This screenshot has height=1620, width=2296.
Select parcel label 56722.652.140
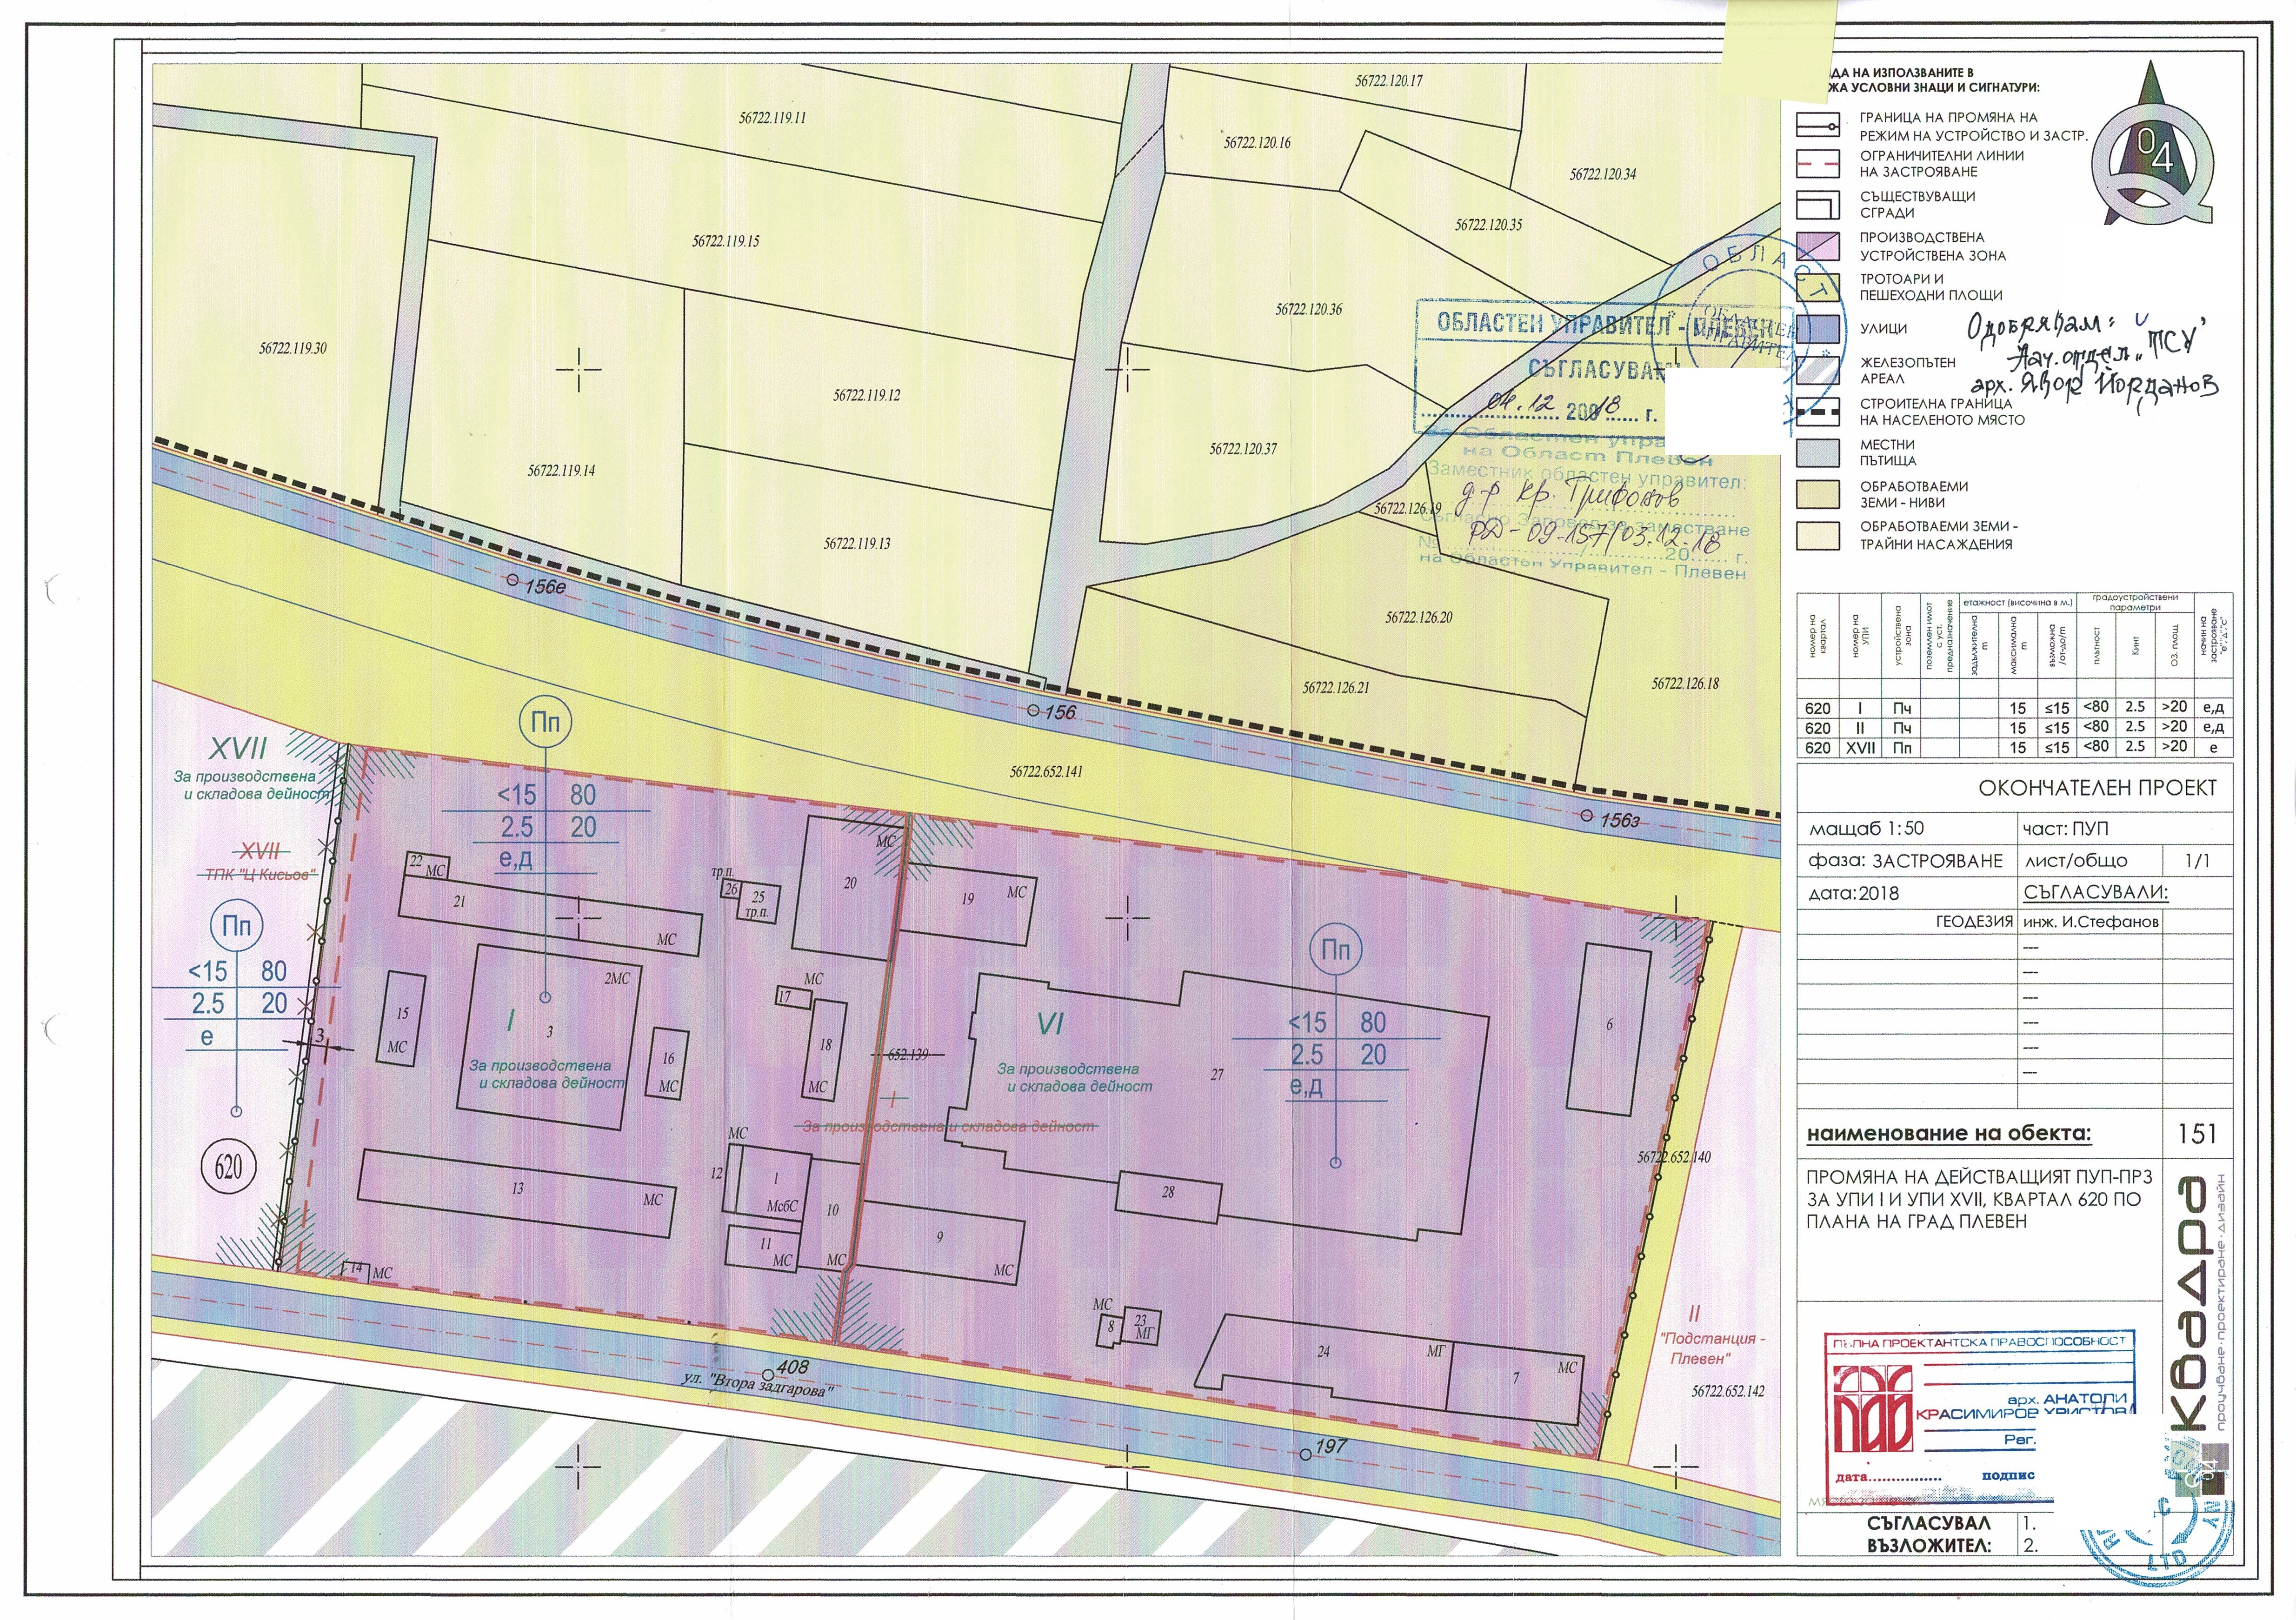click(1674, 1157)
